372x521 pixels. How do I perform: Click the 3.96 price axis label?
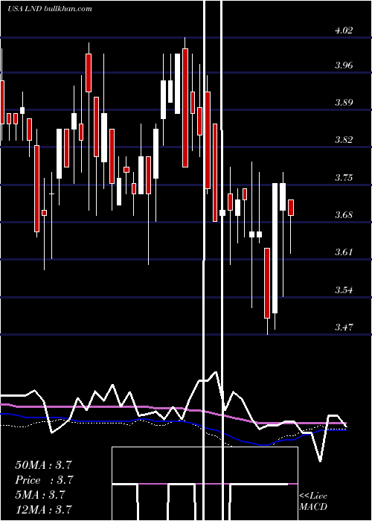point(344,65)
